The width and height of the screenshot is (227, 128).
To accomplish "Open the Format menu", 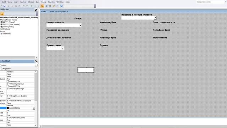I will tap(23, 2).
